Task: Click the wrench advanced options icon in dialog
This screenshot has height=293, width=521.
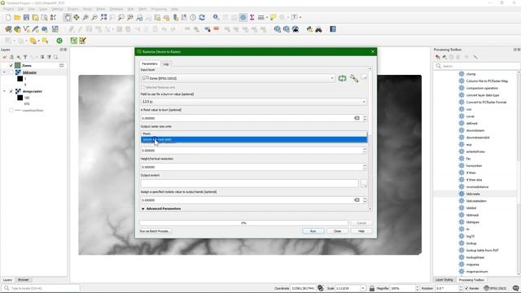Action: point(354,78)
